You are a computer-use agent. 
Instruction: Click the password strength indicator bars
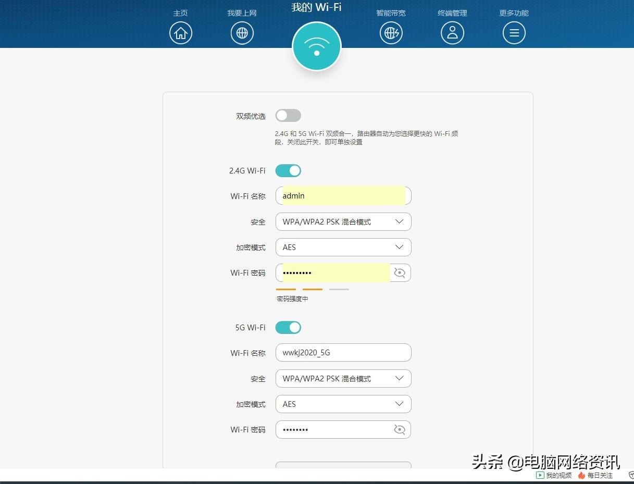coord(312,288)
